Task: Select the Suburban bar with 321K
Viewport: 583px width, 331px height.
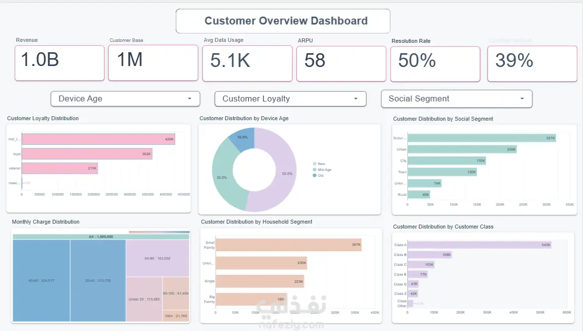Action: pyautogui.click(x=482, y=138)
